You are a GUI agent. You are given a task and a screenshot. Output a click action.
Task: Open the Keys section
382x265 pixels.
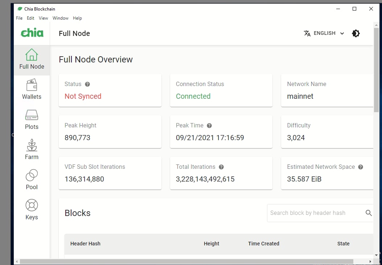click(x=32, y=210)
